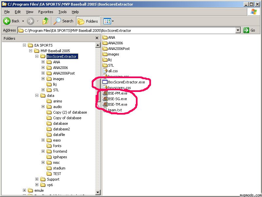Select BSE-PM.exe file
Screen dimensions: 262x197
pos(115,93)
